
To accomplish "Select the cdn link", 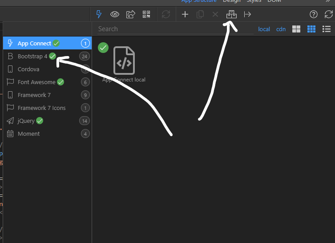I will [281, 29].
